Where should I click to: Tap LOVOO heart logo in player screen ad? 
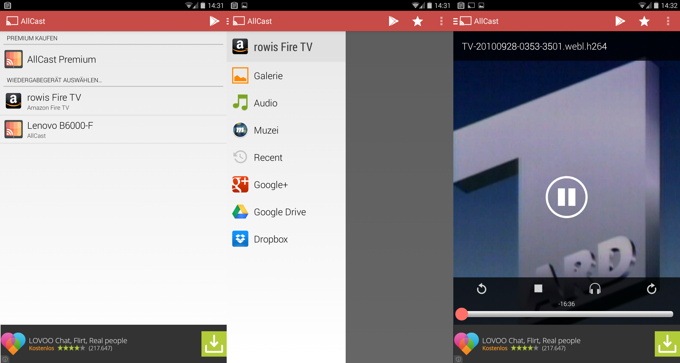tap(466, 343)
